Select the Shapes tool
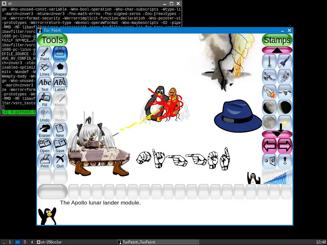The height and width of the screenshot is (245, 327). point(60,69)
